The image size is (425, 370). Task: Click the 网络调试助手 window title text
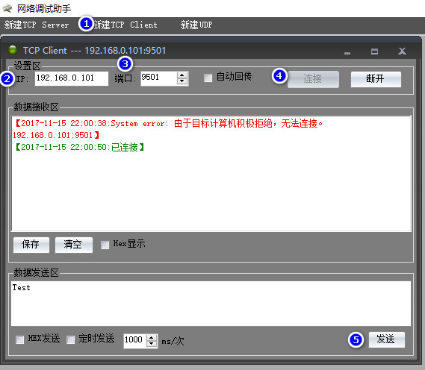[44, 9]
